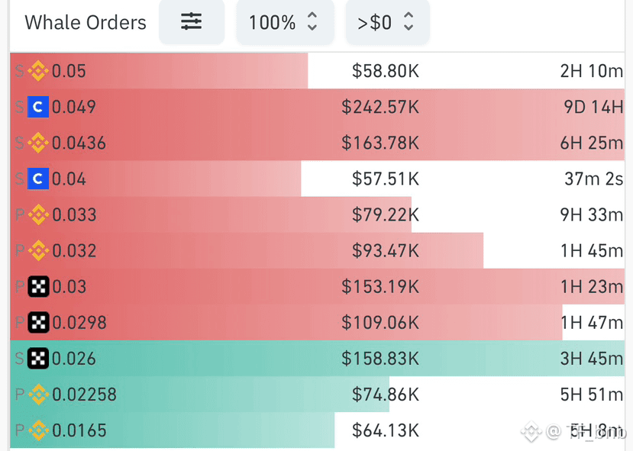Image resolution: width=633 pixels, height=451 pixels.
Task: Click the Whale Orders panel title
Action: (86, 22)
